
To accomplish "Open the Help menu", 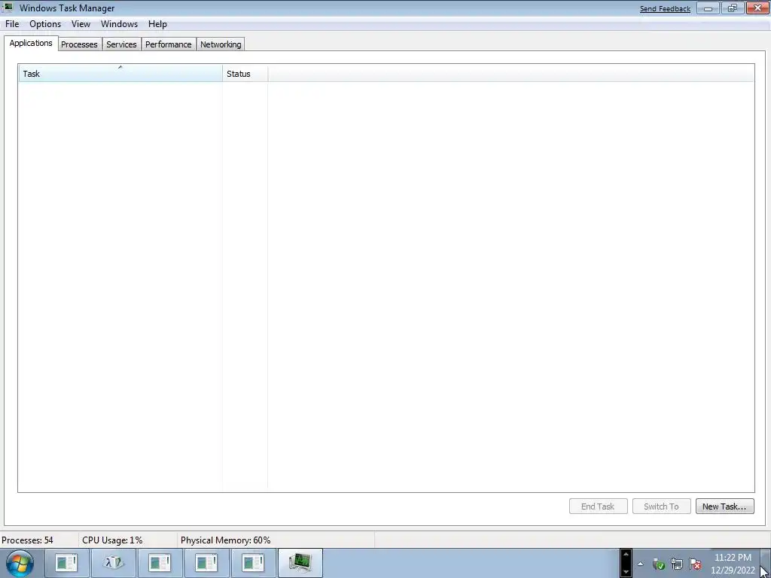I will click(x=157, y=24).
